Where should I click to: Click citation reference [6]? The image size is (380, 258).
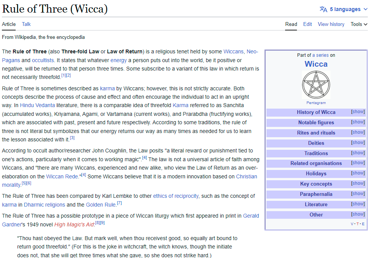coord(29,183)
